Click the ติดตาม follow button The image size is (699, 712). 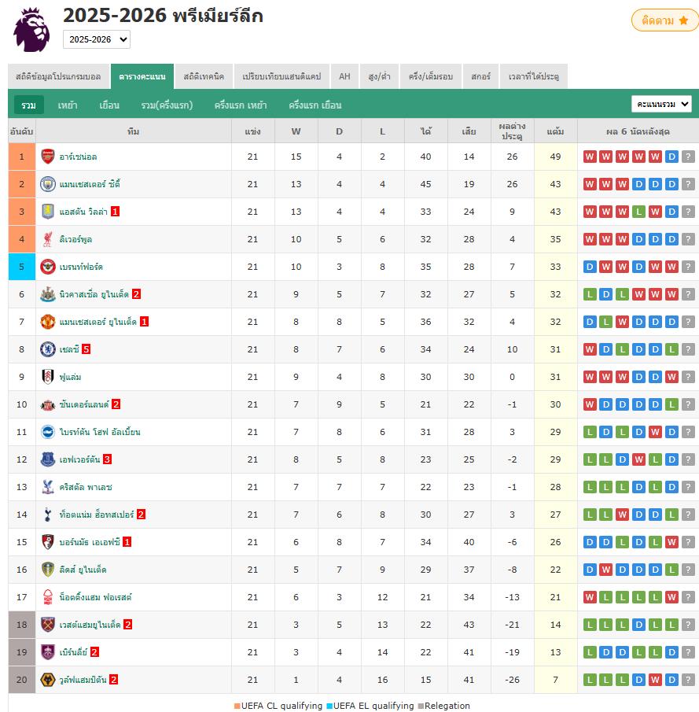[x=664, y=21]
